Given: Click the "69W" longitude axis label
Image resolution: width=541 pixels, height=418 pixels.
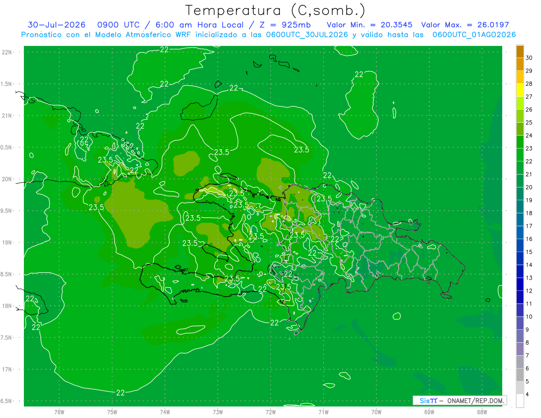Looking at the screenshot, I should (x=429, y=412).
